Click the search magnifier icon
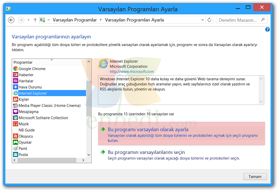 click(263, 20)
